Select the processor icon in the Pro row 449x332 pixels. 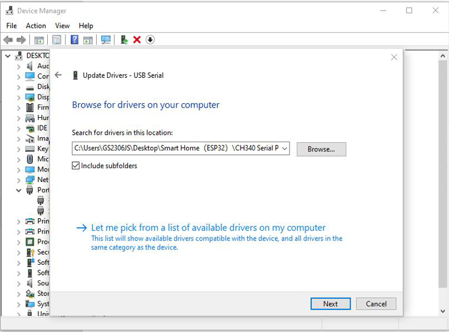pos(30,242)
